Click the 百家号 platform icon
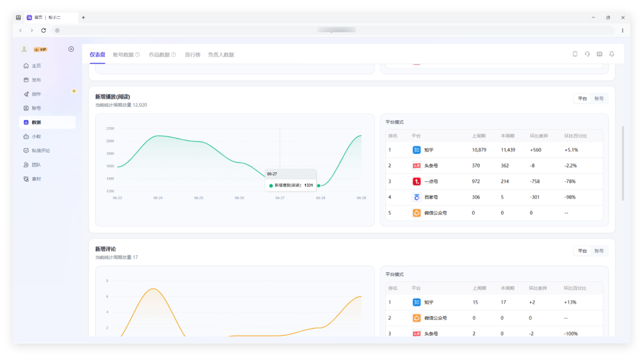 point(416,197)
